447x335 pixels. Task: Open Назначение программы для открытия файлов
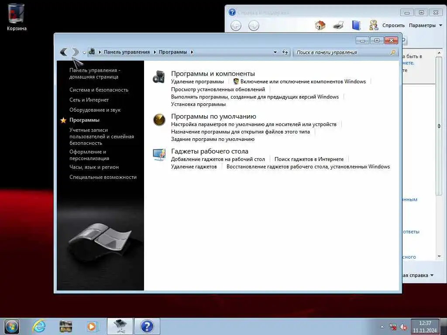(241, 132)
